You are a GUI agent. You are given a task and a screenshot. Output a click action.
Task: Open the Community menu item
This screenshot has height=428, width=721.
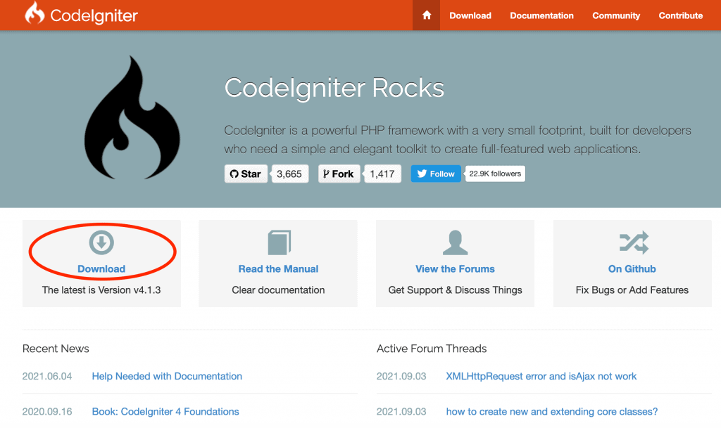click(615, 15)
